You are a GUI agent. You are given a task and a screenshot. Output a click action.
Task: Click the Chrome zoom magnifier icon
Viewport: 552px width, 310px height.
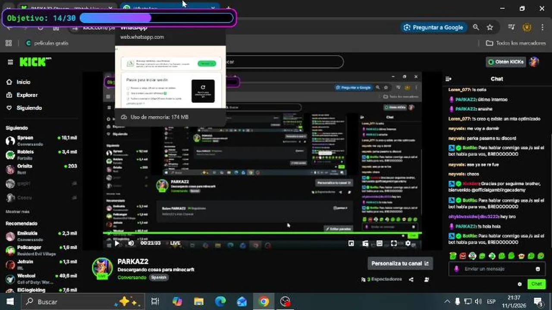476,27
